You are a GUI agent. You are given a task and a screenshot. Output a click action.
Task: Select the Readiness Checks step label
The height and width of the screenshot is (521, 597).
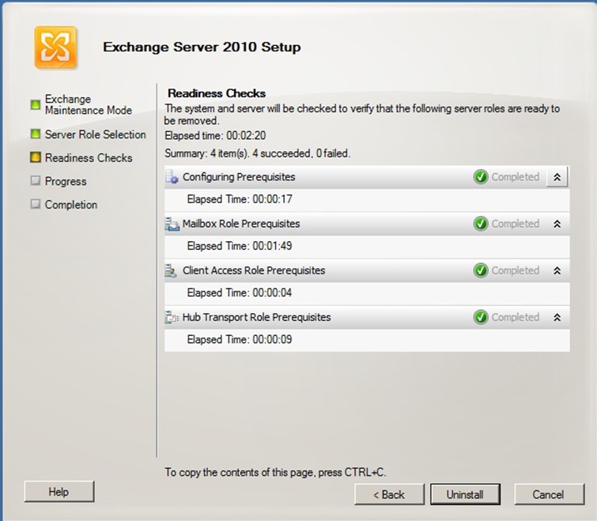(89, 158)
